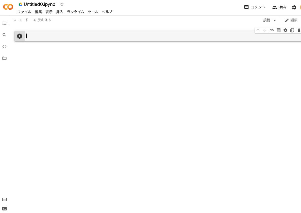
Task: Click the コメント button
Action: (x=255, y=7)
